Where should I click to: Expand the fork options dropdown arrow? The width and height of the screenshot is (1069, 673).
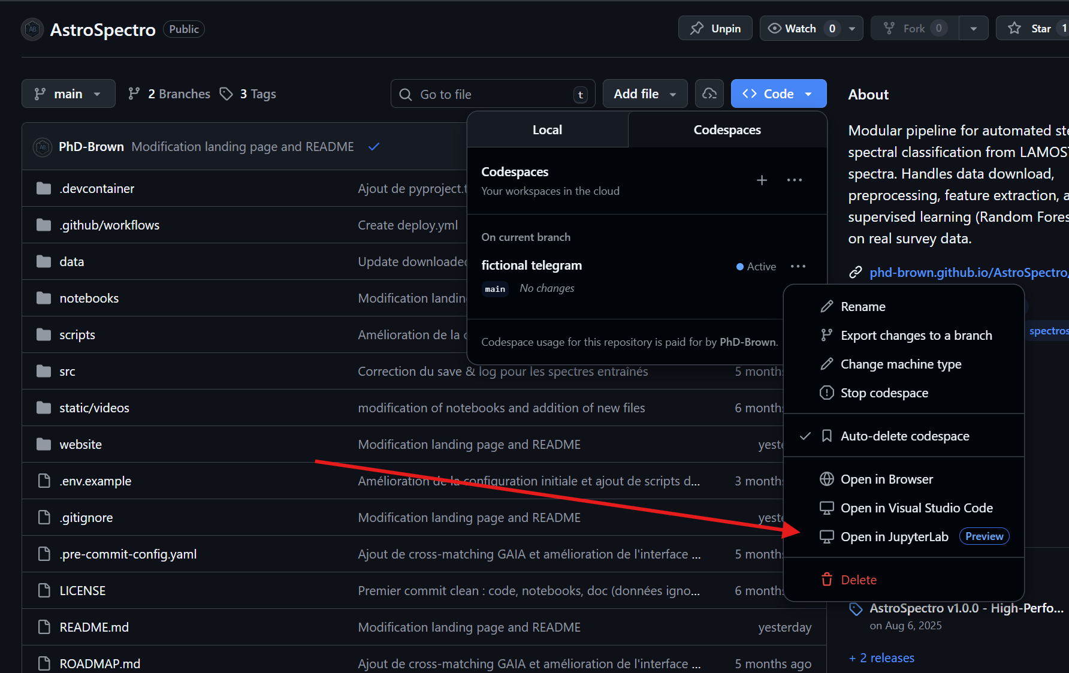click(x=973, y=29)
